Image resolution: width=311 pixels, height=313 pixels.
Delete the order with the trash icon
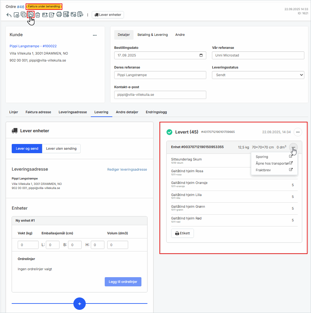(38, 15)
